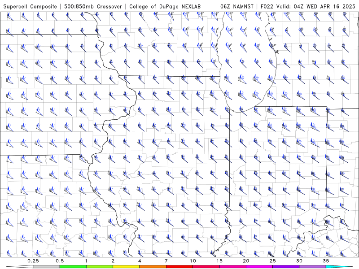Click the colorbar label 1

(x=86, y=261)
